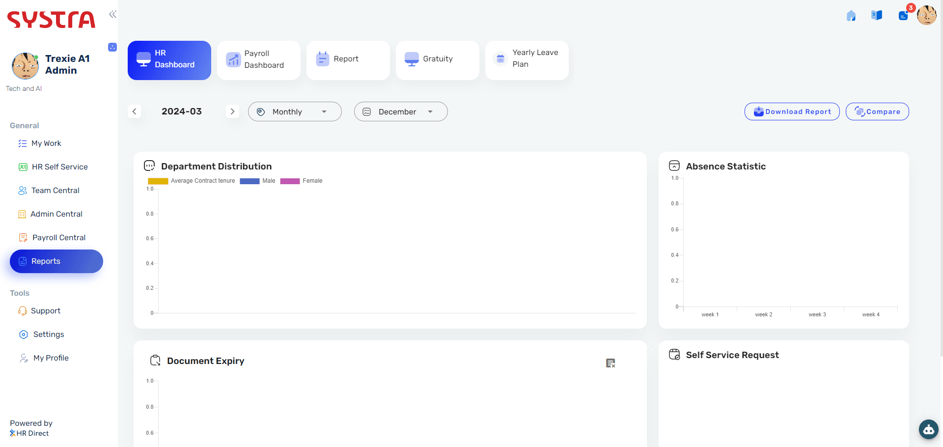Open Payroll Central menu
This screenshot has height=447, width=943.
pyautogui.click(x=56, y=238)
